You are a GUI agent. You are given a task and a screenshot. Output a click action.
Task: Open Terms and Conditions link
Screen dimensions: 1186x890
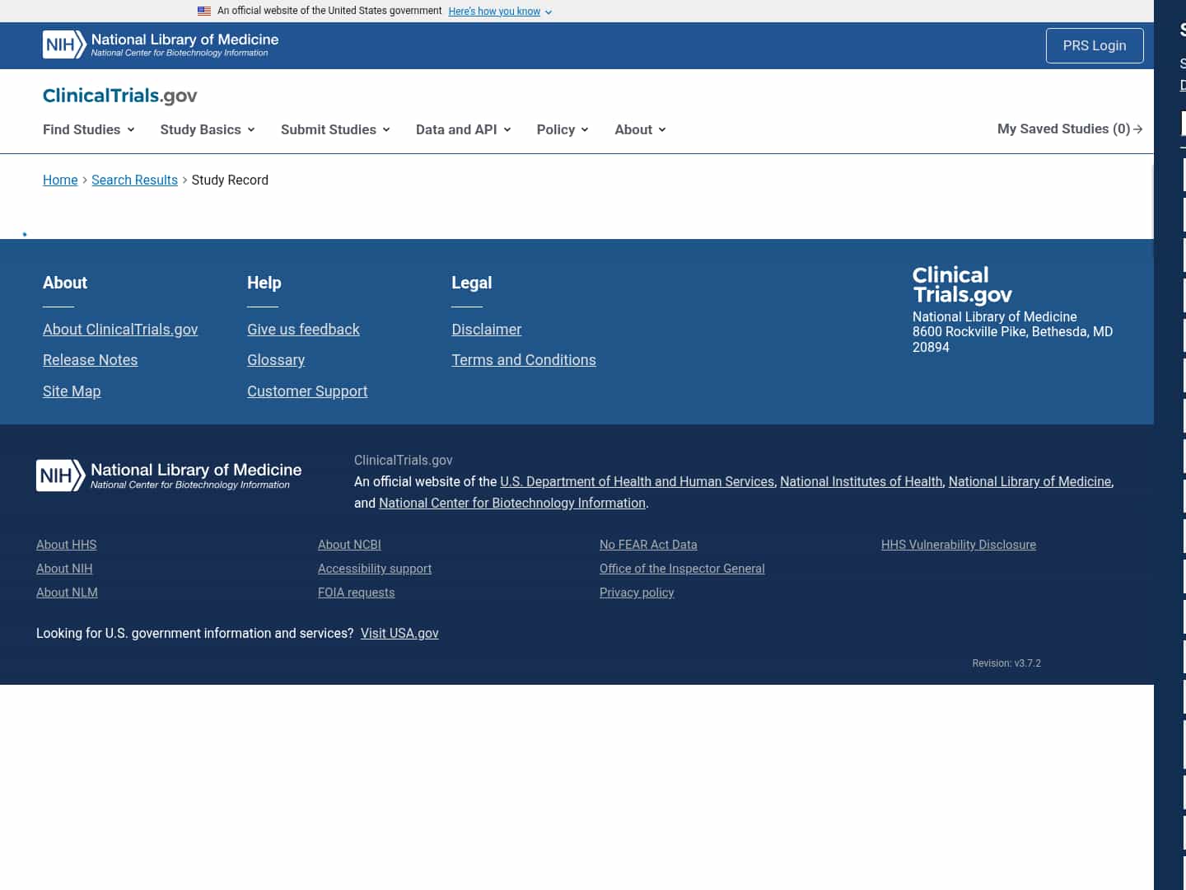[x=524, y=360]
